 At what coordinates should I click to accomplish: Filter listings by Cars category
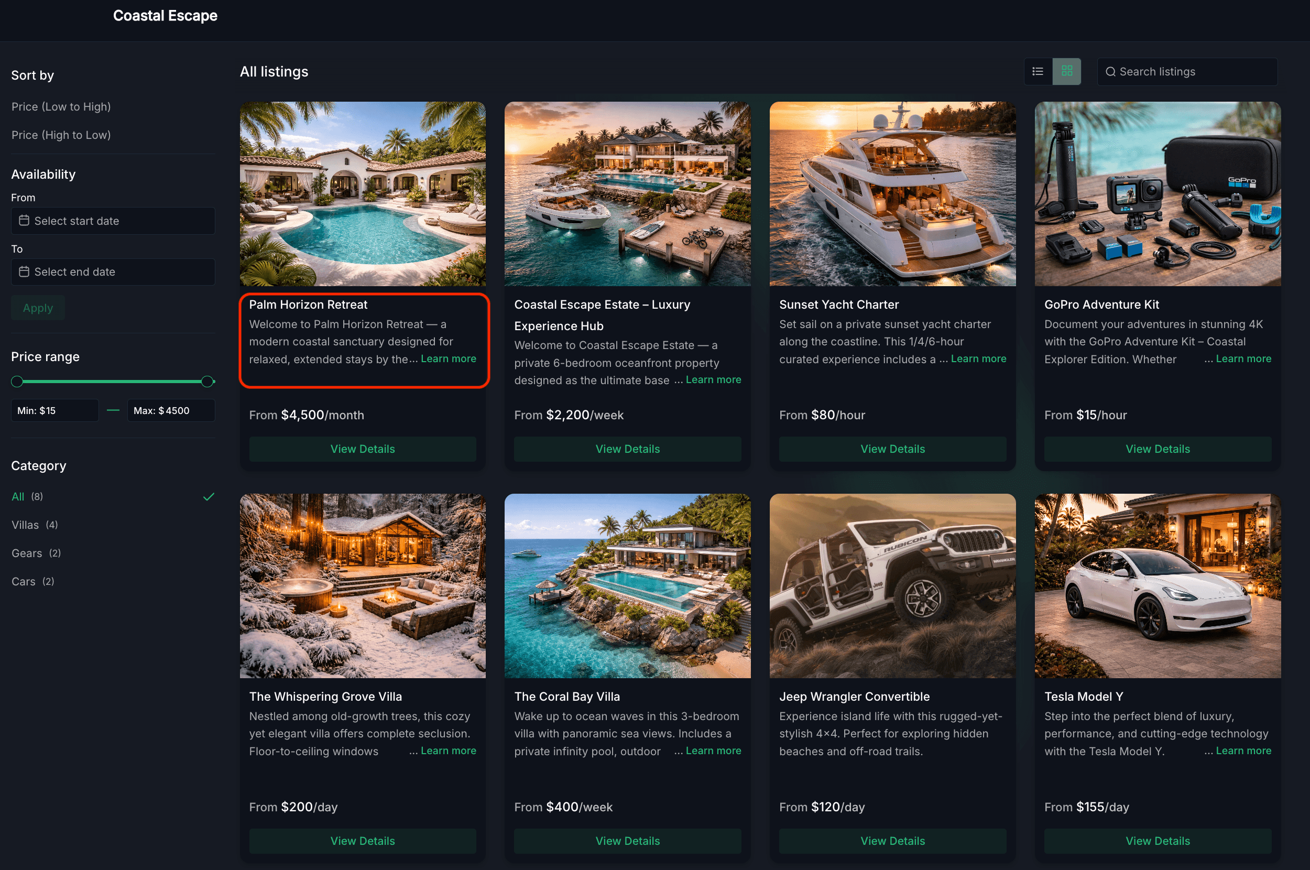(32, 581)
